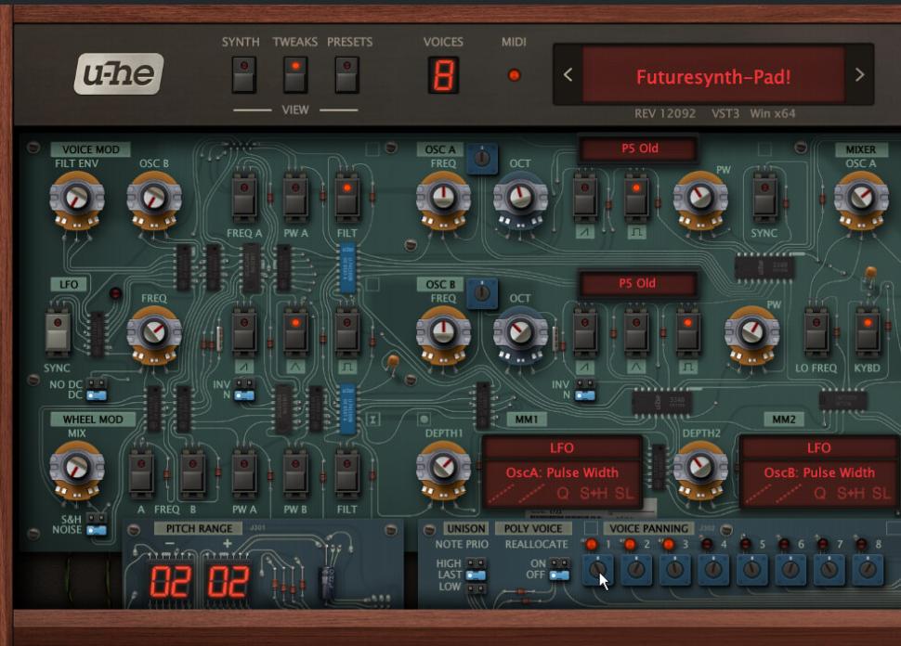Click the u-he logo badge
This screenshot has height=646, width=901.
tap(119, 73)
